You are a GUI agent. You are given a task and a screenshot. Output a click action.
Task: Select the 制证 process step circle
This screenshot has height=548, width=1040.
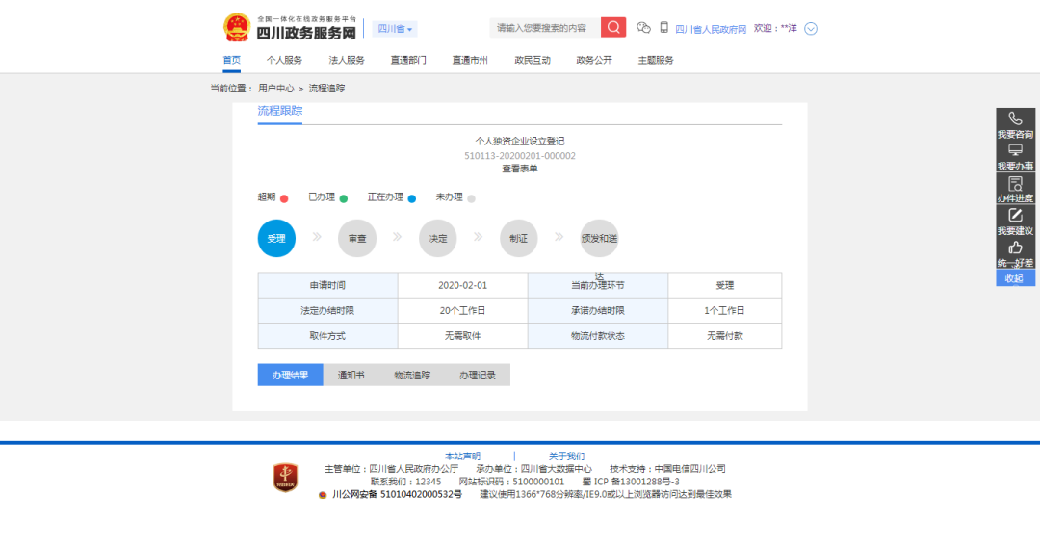click(519, 238)
